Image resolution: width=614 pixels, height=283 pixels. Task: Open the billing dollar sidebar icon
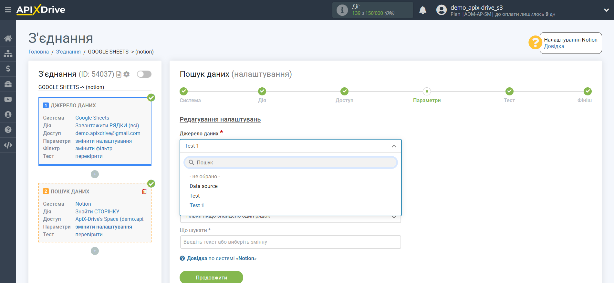point(8,69)
